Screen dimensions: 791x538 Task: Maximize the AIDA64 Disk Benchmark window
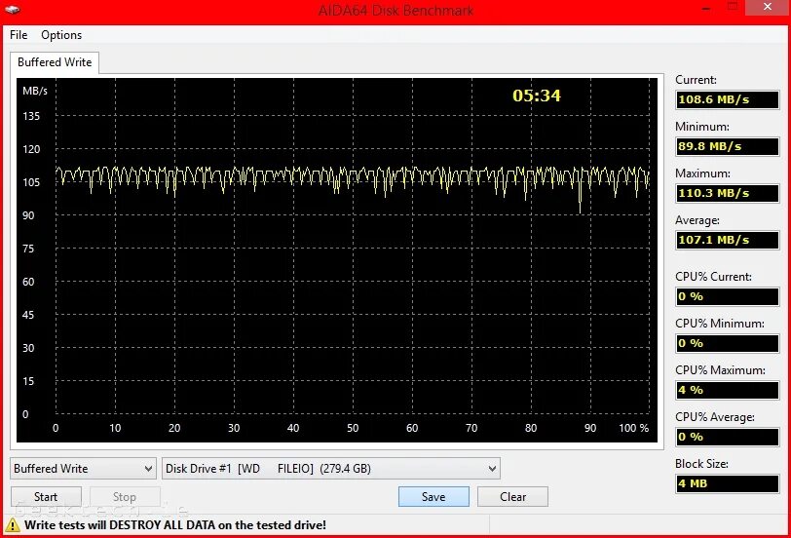click(733, 7)
